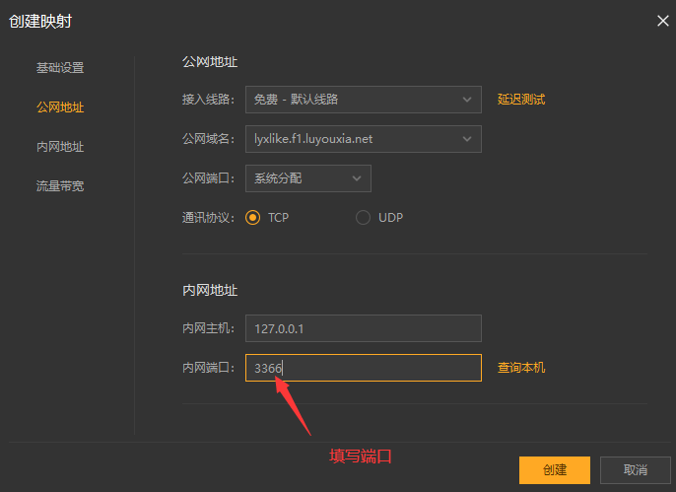The height and width of the screenshot is (492, 676).
Task: Switch to the 公网地址 sidebar section
Action: (x=60, y=106)
